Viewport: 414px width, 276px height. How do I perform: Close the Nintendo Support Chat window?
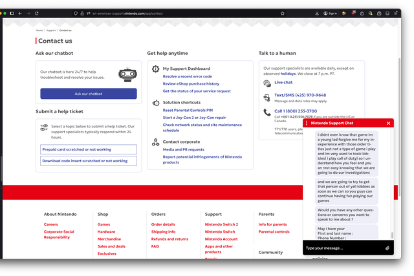(x=388, y=123)
